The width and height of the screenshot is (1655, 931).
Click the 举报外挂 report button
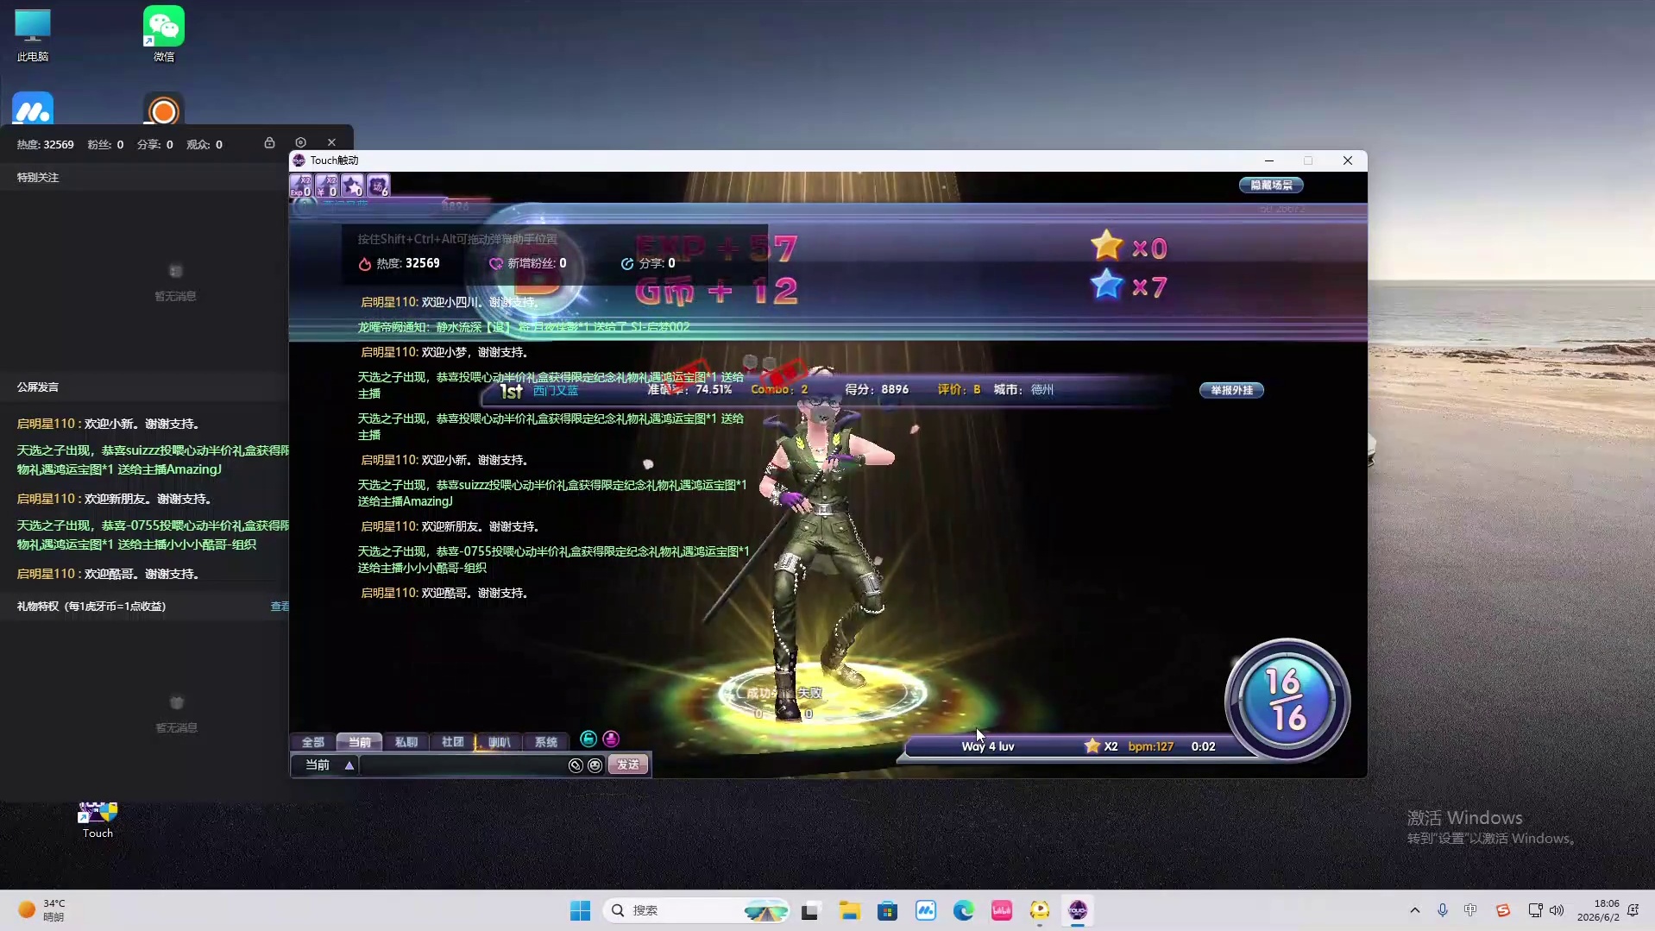click(x=1231, y=390)
